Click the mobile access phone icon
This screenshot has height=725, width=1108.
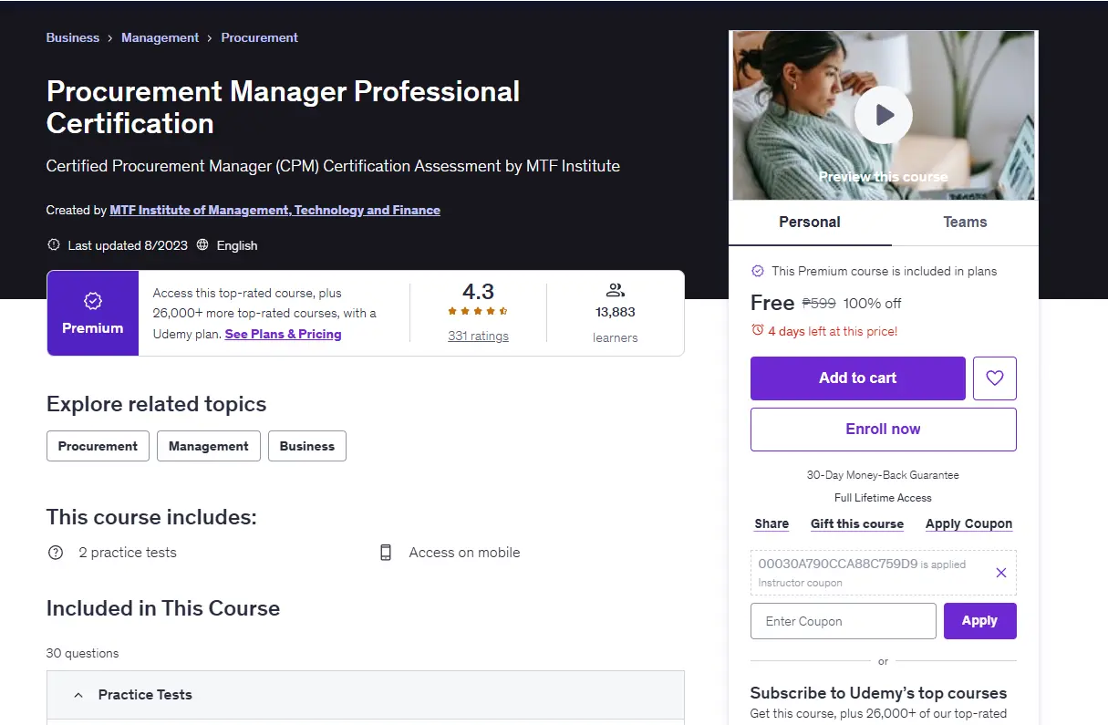pyautogui.click(x=386, y=553)
